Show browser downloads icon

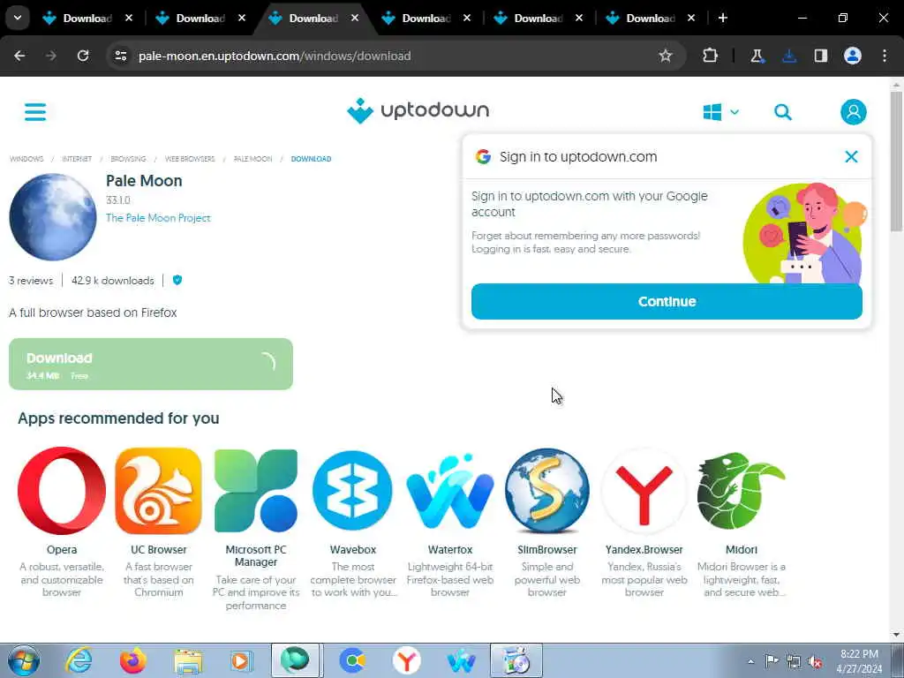[789, 56]
